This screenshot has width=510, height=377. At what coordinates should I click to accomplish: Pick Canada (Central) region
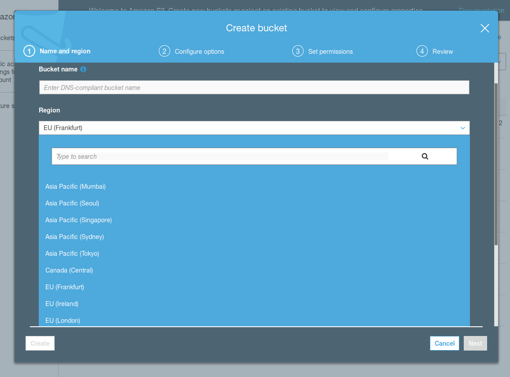69,270
